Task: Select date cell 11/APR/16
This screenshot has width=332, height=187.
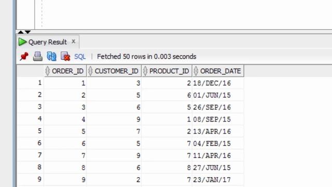Action: pos(218,156)
